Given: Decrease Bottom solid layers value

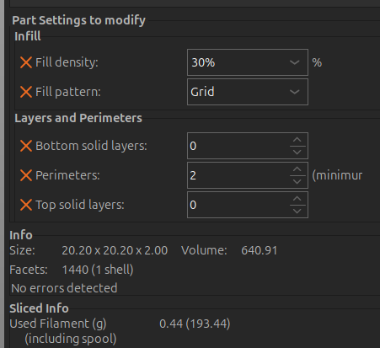Looking at the screenshot, I should [297, 152].
